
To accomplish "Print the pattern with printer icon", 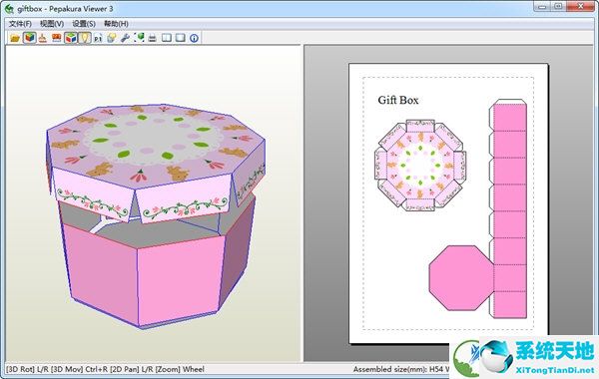I will (x=153, y=38).
